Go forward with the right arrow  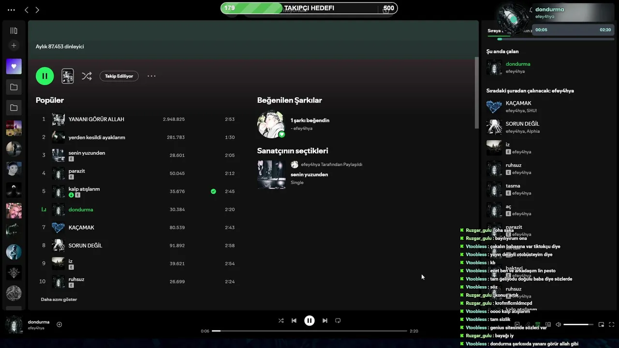(x=37, y=10)
